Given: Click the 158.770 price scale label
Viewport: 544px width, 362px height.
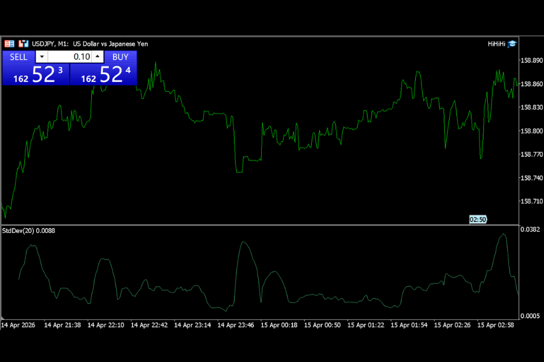Looking at the screenshot, I should point(532,154).
